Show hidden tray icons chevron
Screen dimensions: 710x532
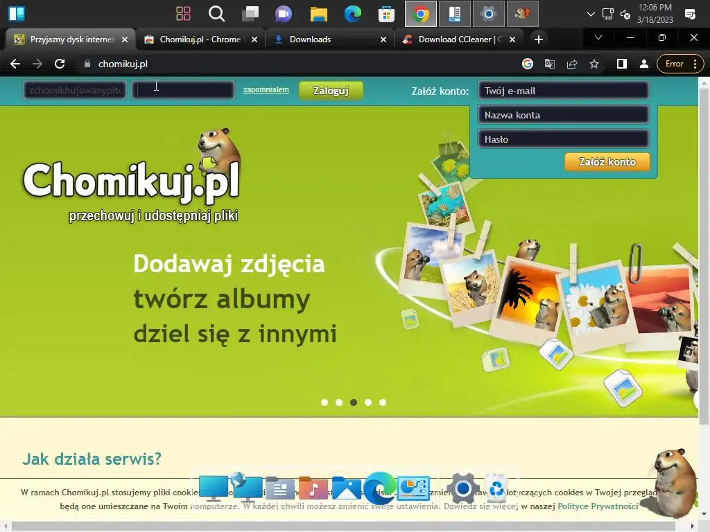click(x=591, y=14)
